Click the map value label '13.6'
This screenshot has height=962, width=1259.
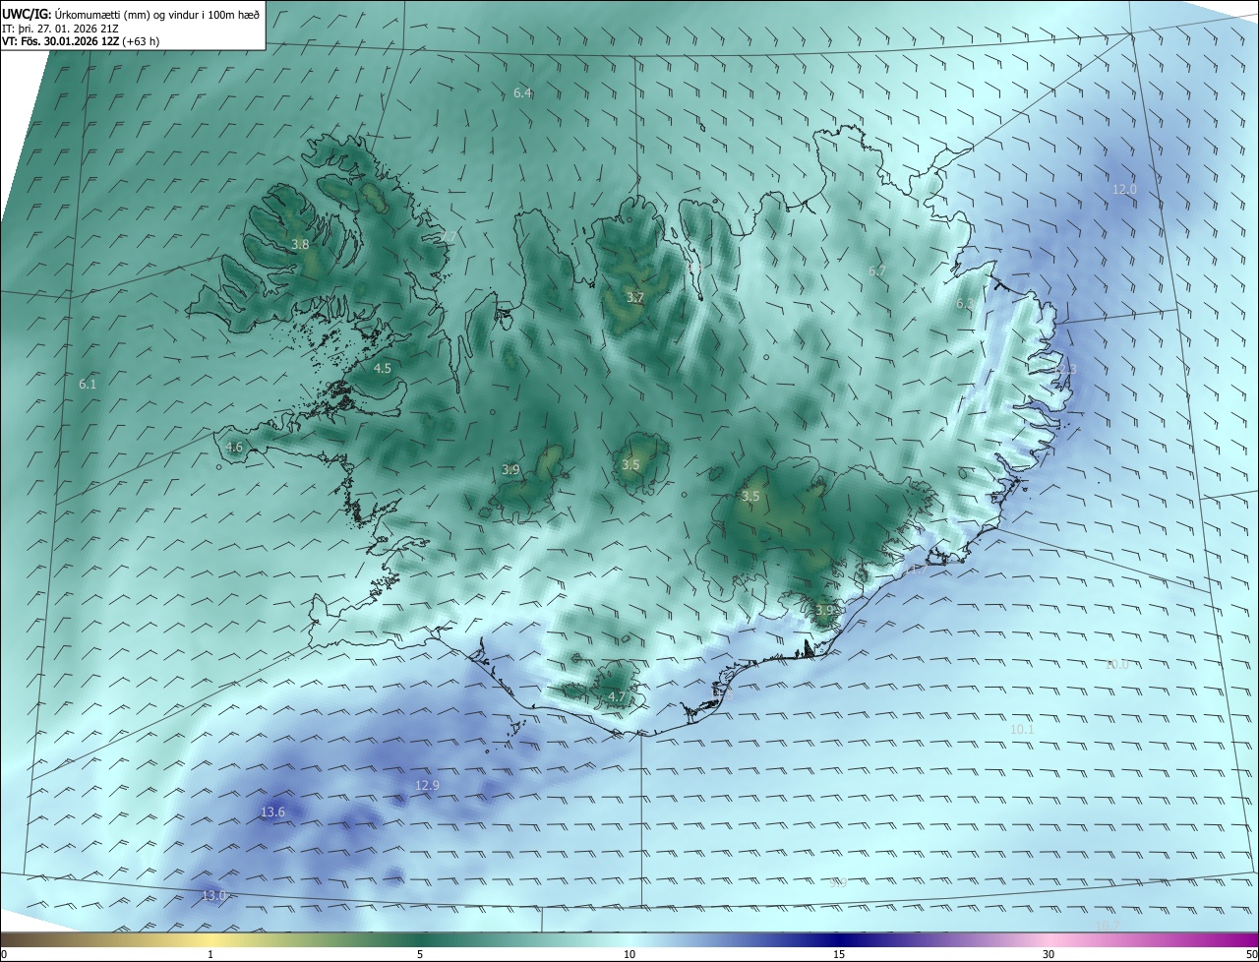(272, 812)
